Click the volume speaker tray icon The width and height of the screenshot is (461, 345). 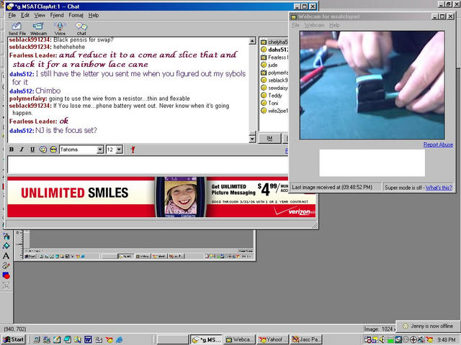[382, 339]
